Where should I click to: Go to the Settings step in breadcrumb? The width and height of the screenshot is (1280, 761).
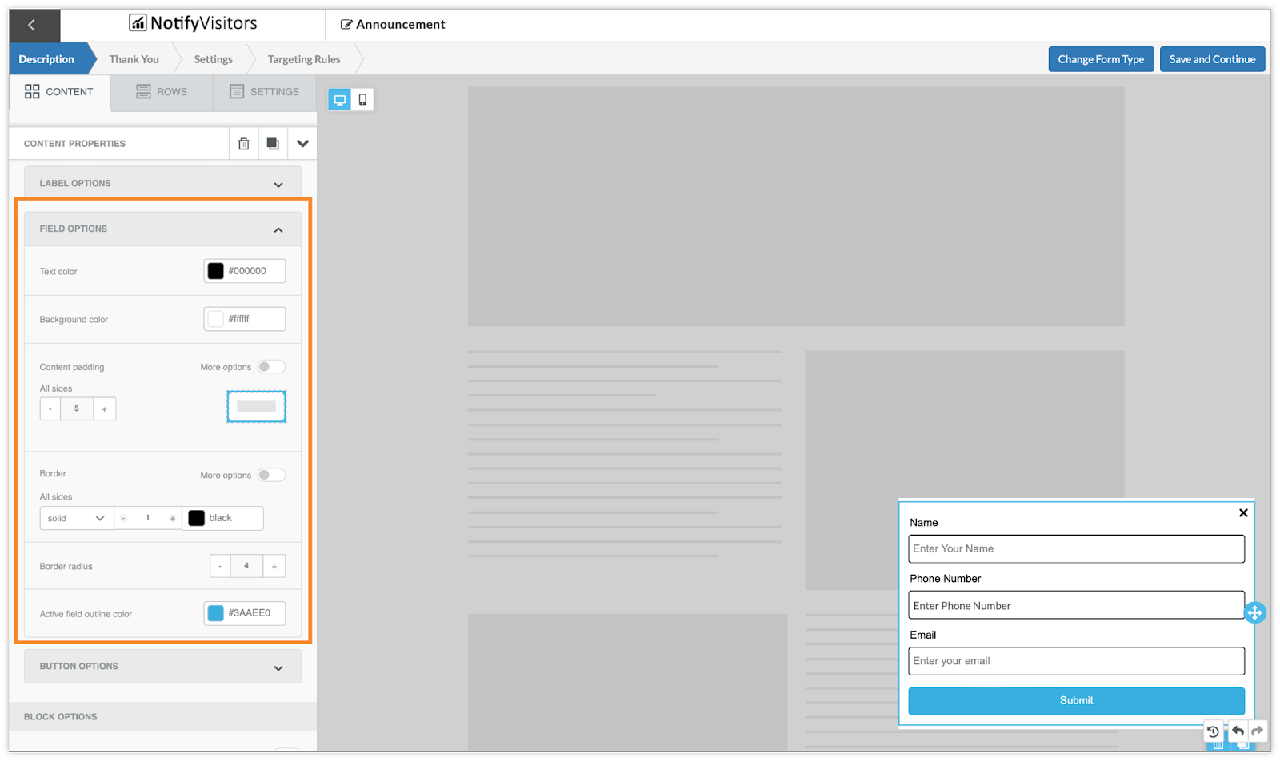214,59
